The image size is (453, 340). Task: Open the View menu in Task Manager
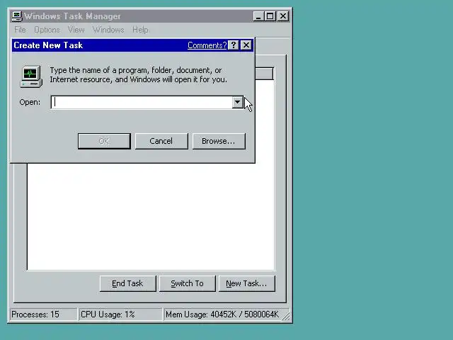pos(76,30)
